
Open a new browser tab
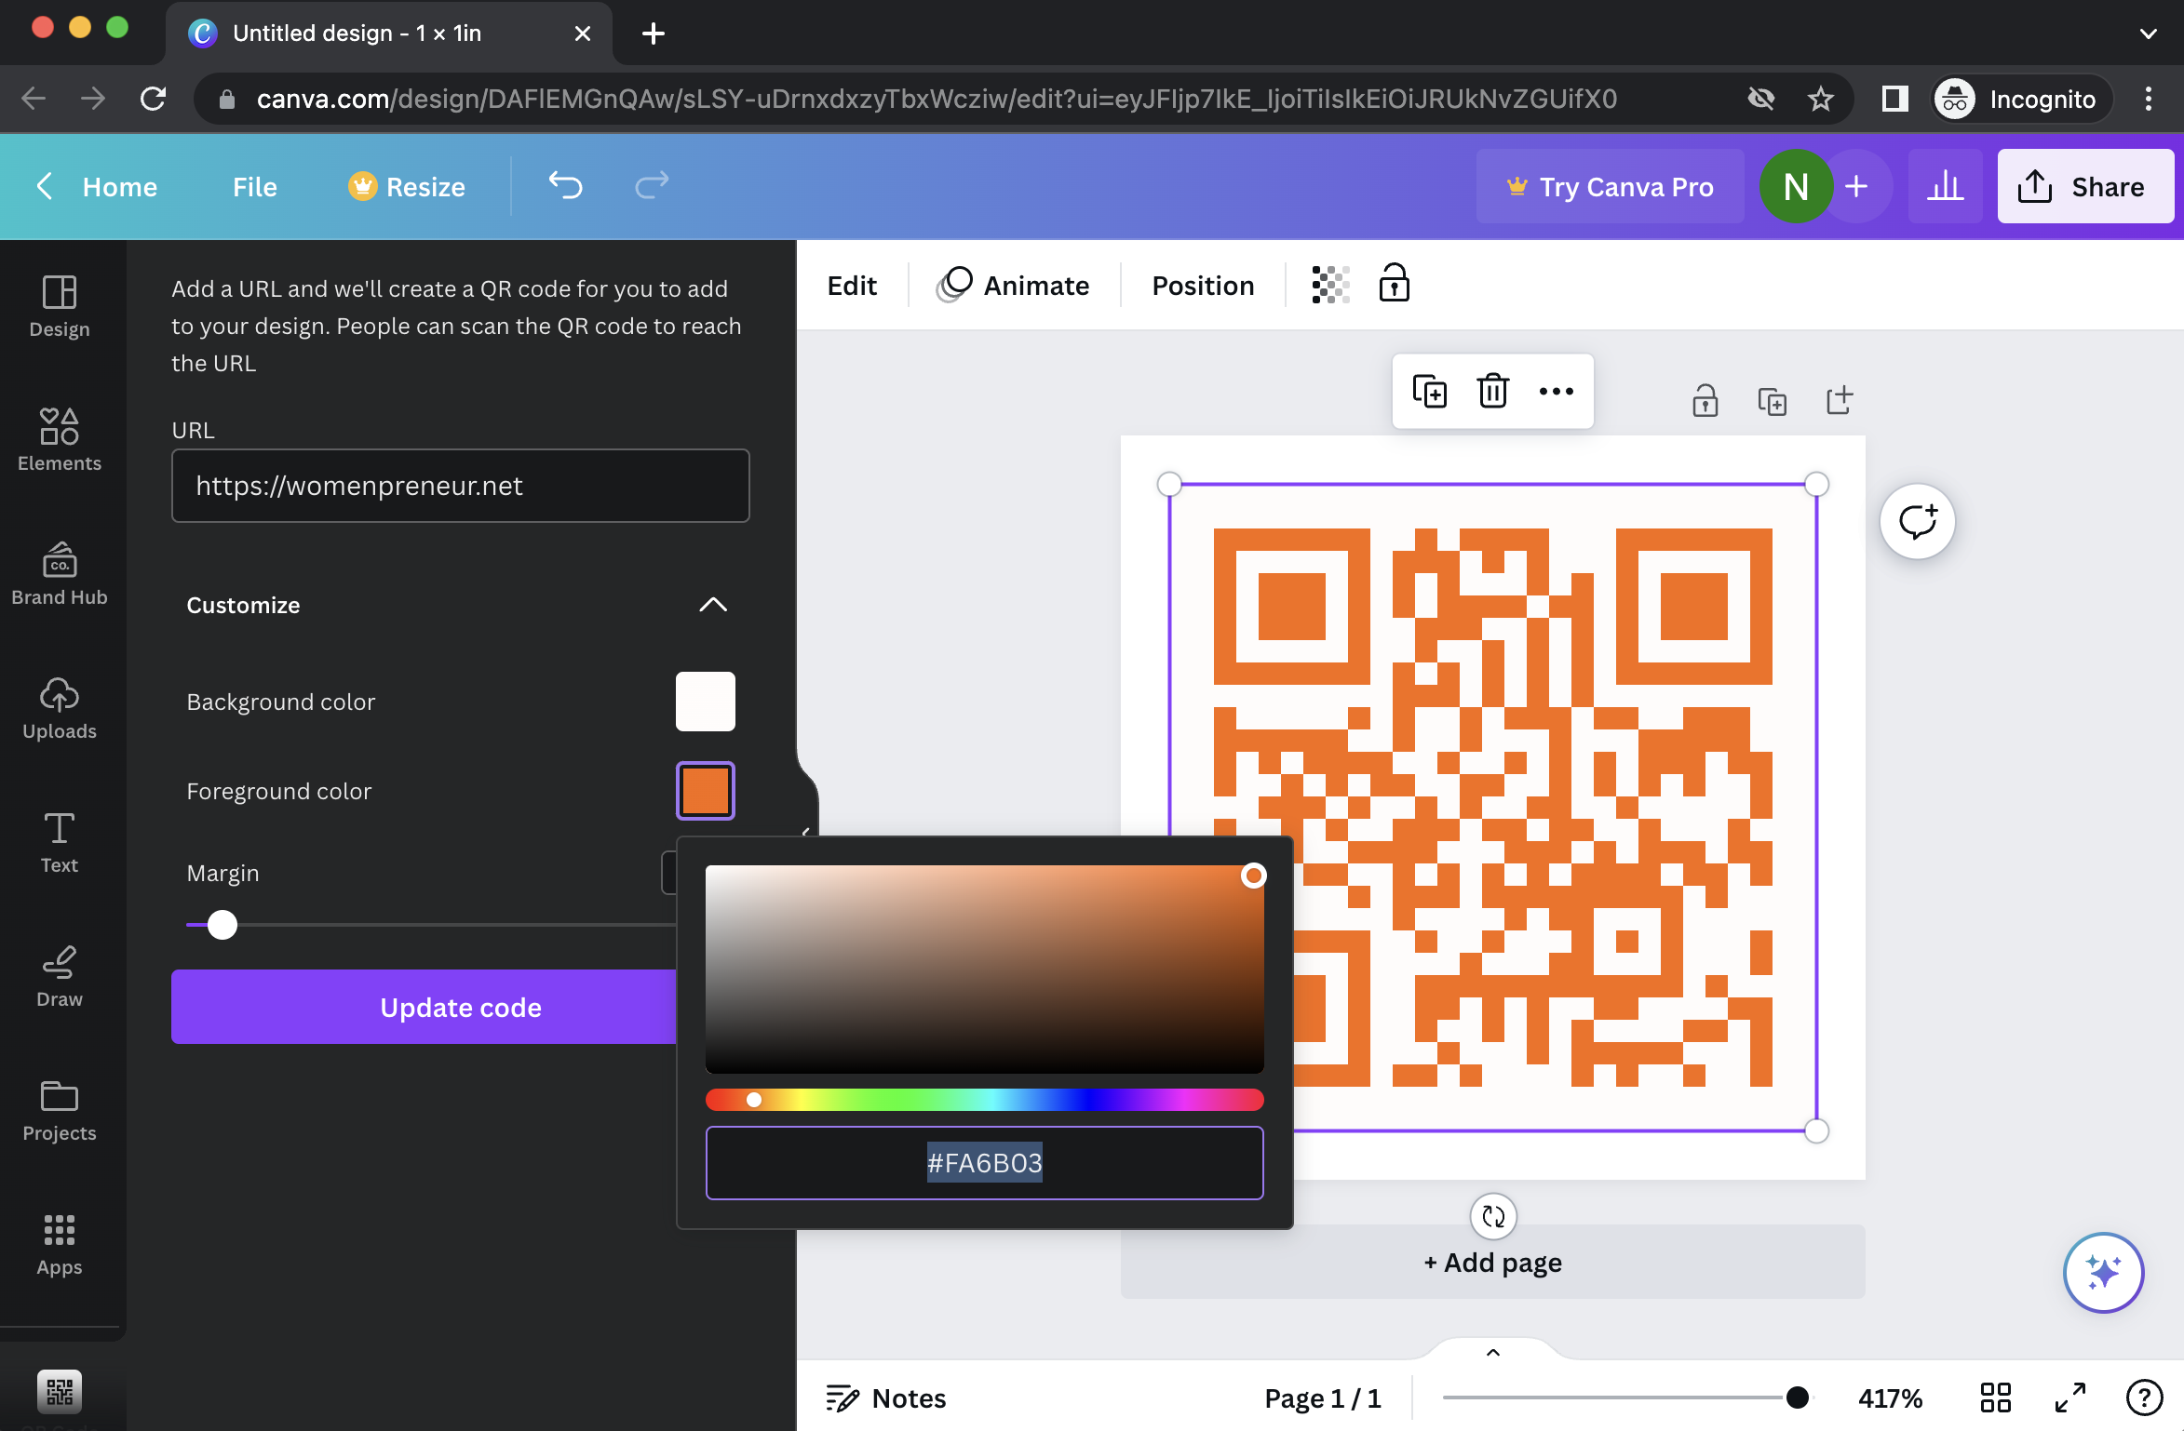[x=654, y=33]
